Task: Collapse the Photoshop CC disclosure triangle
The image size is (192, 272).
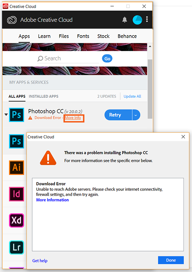Action: [x=6, y=114]
